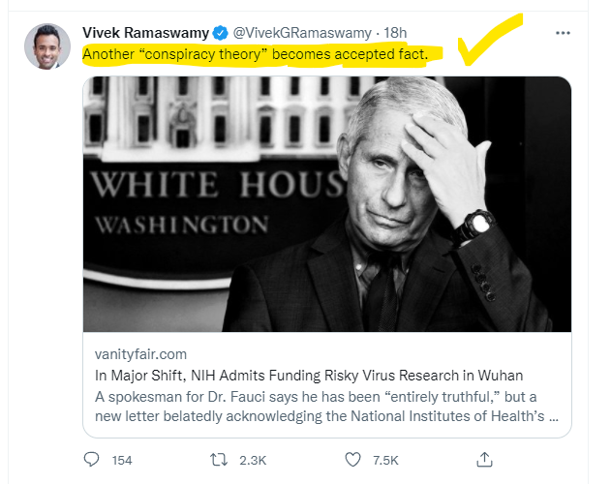Click the 18h tweet timestamp
611x484 pixels.
(x=395, y=34)
